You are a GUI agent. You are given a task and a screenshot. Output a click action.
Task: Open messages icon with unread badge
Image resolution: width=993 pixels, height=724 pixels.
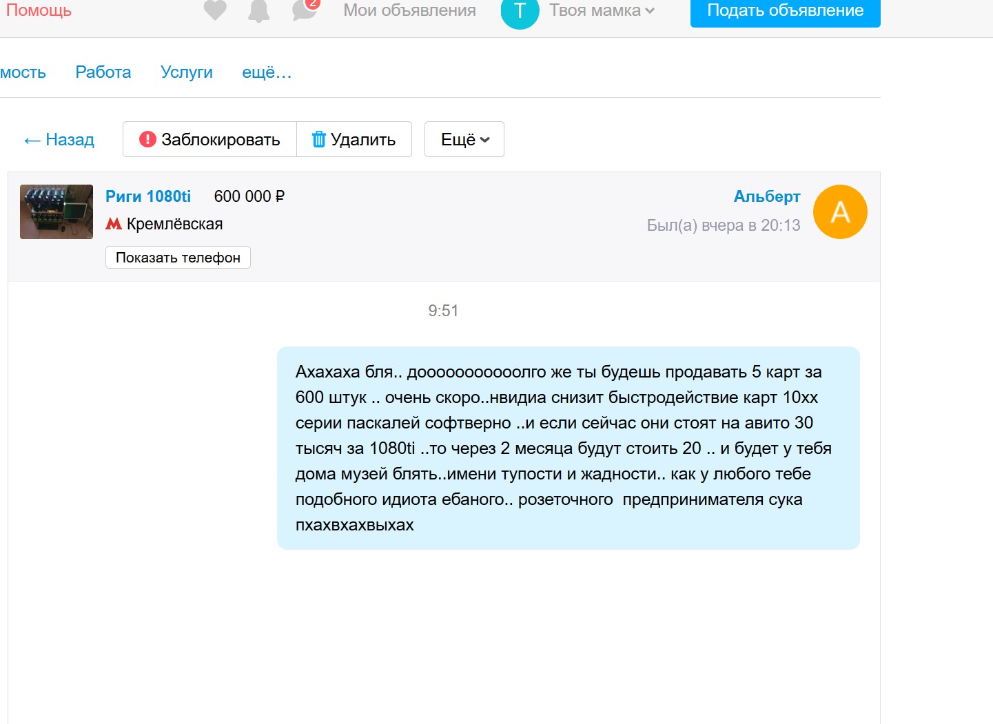coord(304,10)
